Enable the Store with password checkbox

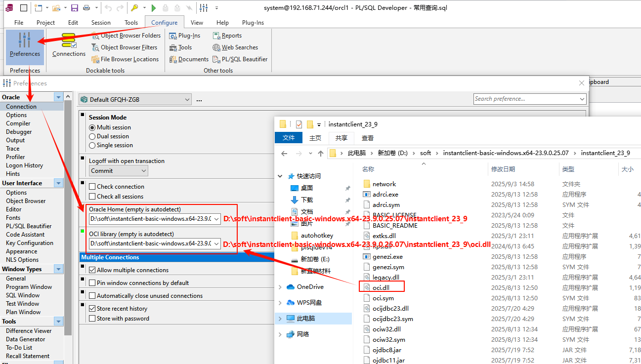pos(92,319)
